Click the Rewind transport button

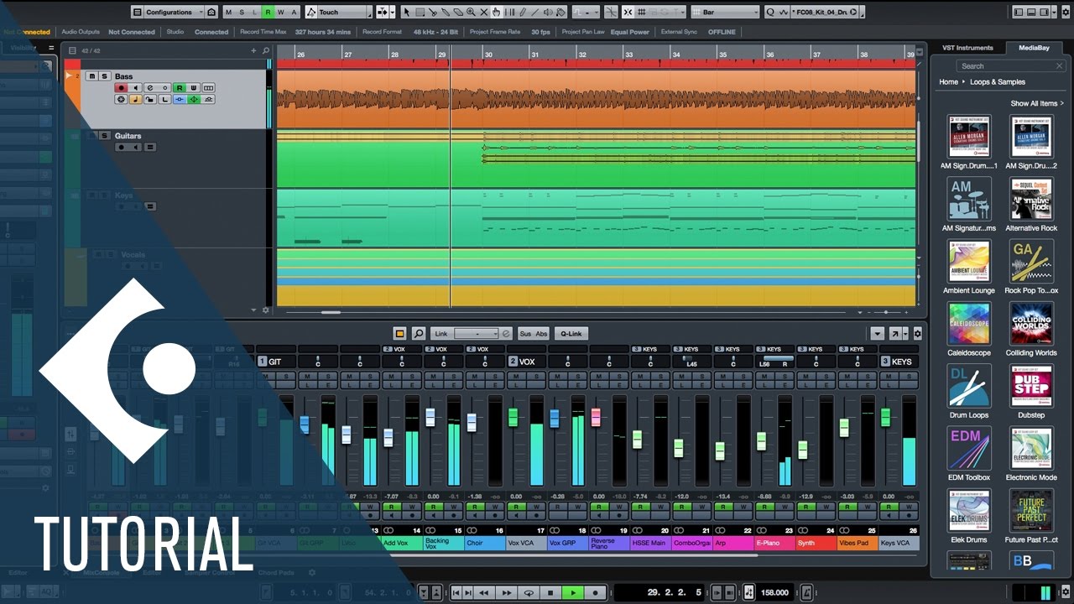click(x=484, y=592)
